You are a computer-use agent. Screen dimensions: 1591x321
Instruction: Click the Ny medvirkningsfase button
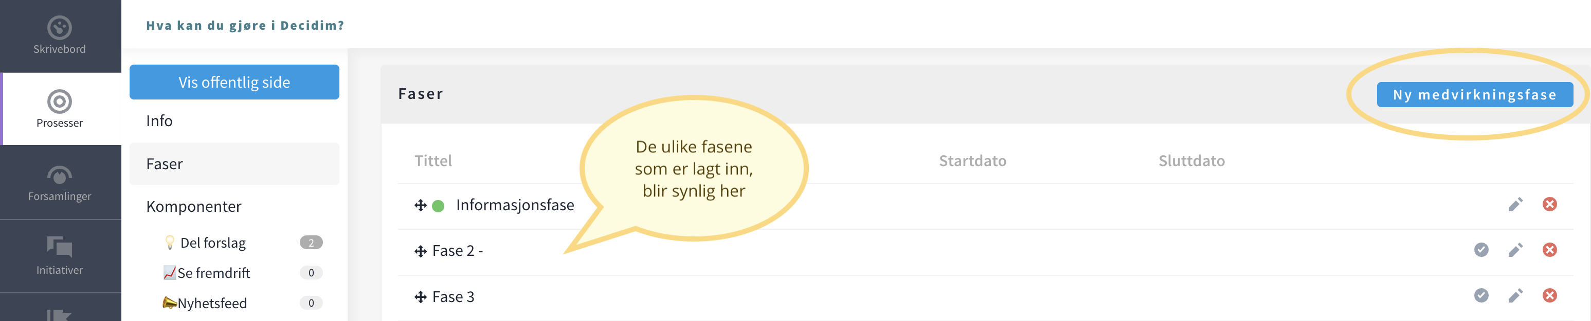point(1475,95)
